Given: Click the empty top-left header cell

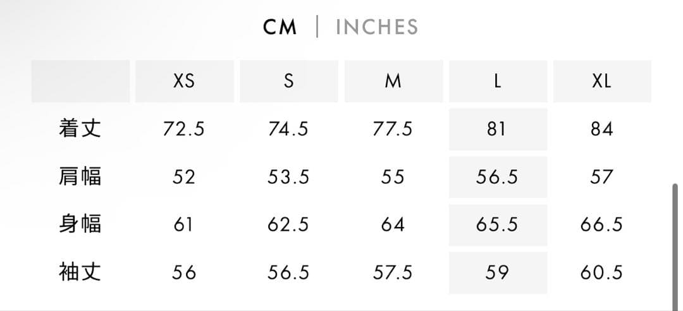Looking at the screenshot, I should tap(80, 82).
